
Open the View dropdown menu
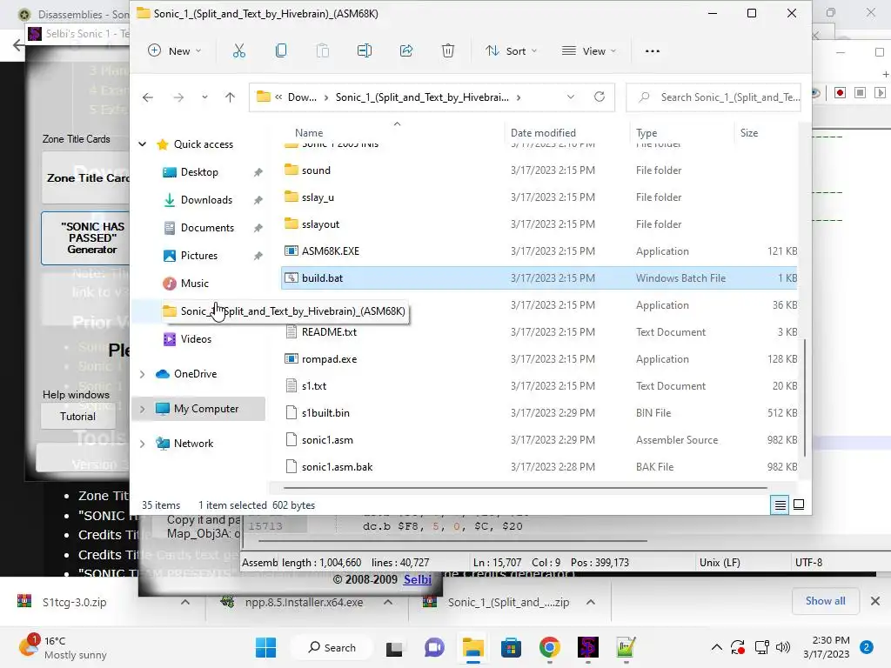[589, 51]
